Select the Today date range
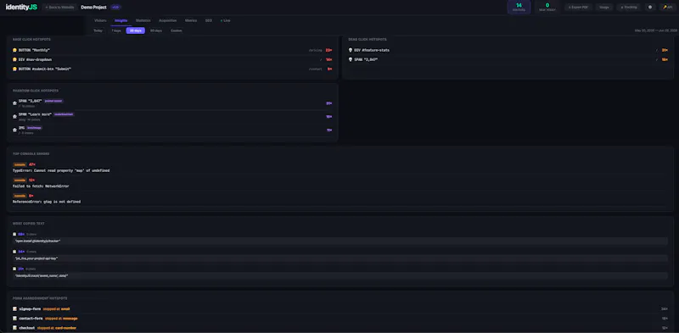 [x=98, y=31]
